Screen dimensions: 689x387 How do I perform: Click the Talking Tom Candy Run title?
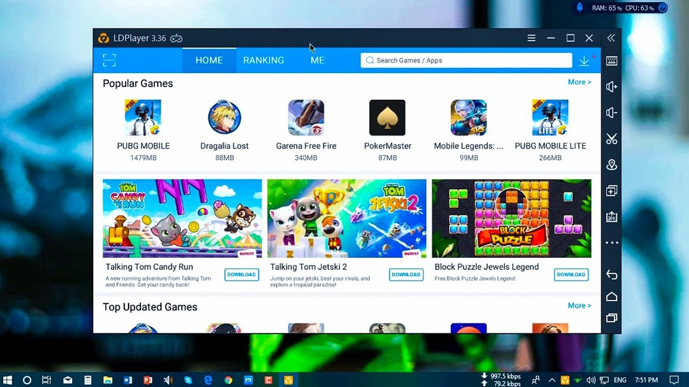pyautogui.click(x=149, y=267)
